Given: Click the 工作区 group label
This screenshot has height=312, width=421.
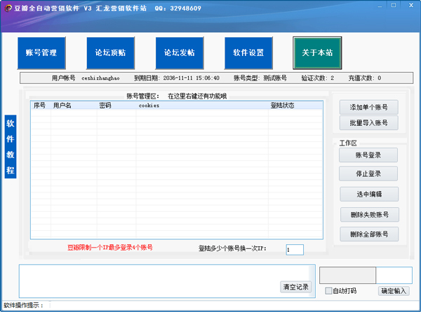Looking at the screenshot, I should point(348,143).
